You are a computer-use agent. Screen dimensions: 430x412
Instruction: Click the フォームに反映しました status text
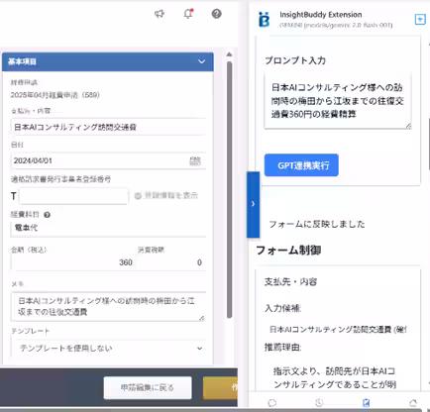tap(317, 224)
